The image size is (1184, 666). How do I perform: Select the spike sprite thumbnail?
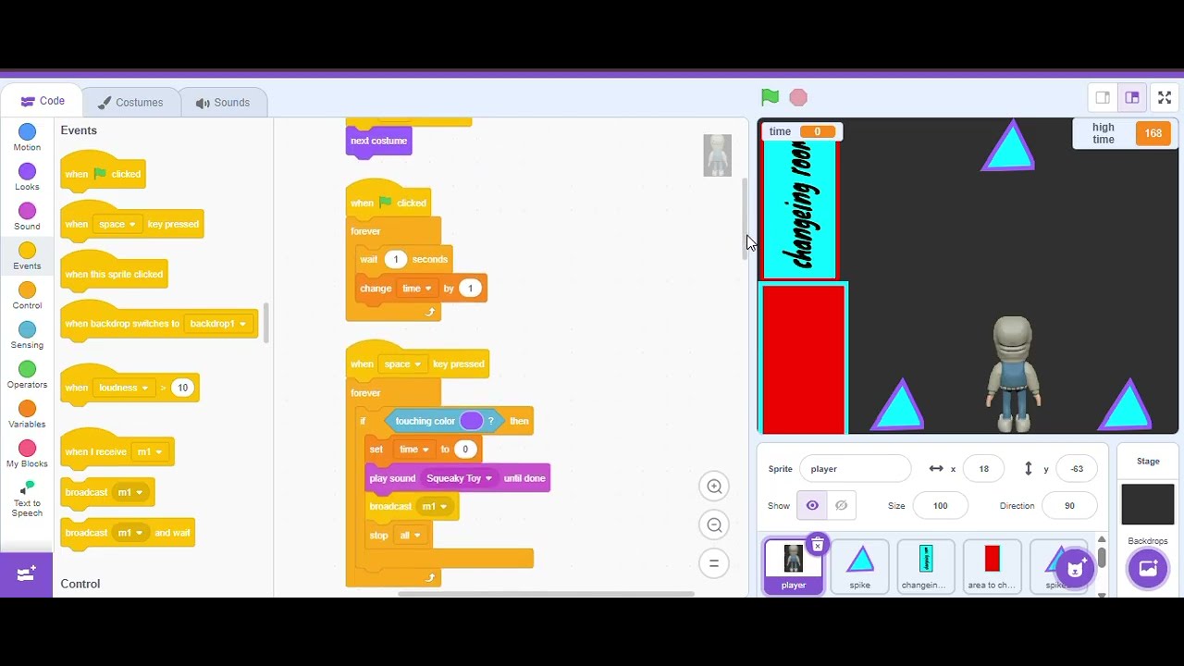tap(860, 566)
